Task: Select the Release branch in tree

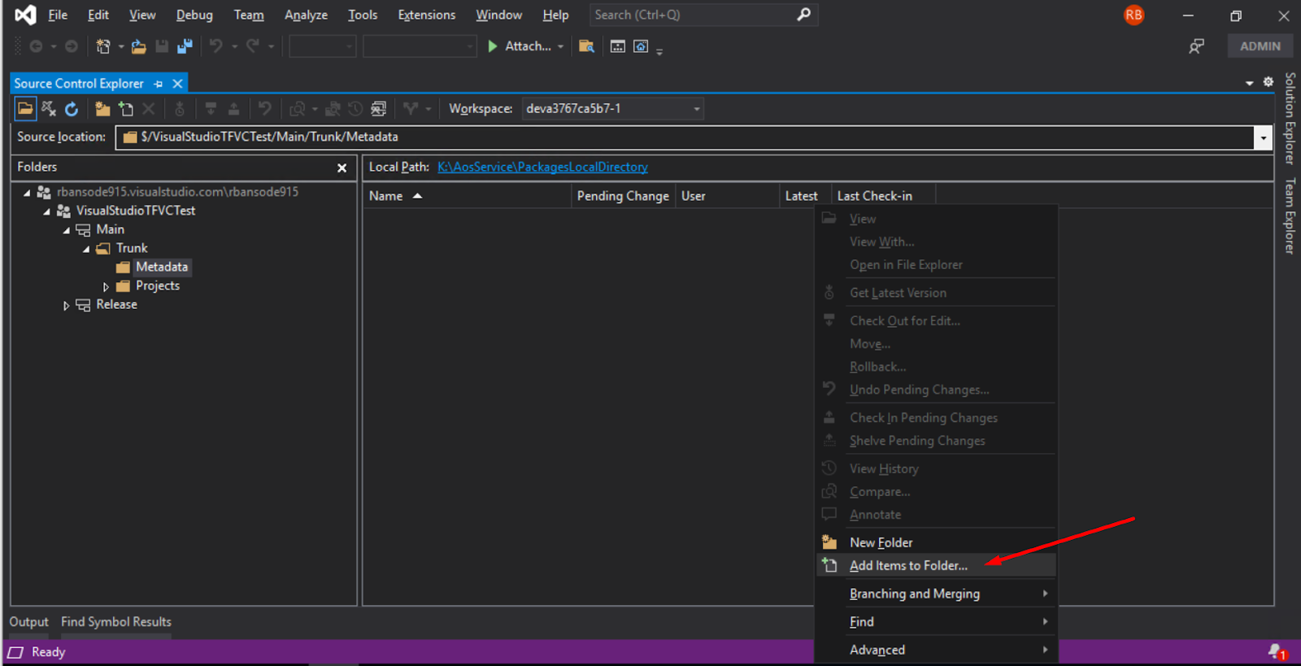Action: 116,304
